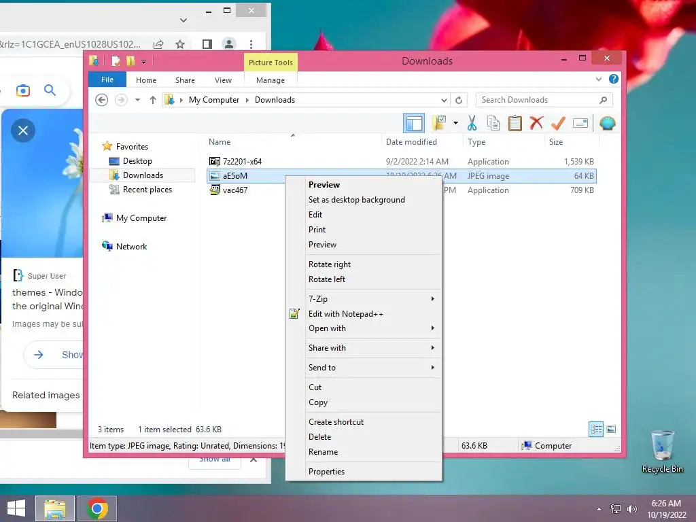The image size is (696, 522).
Task: Click New folder icon in quick access toolbar
Action: pyautogui.click(x=130, y=60)
